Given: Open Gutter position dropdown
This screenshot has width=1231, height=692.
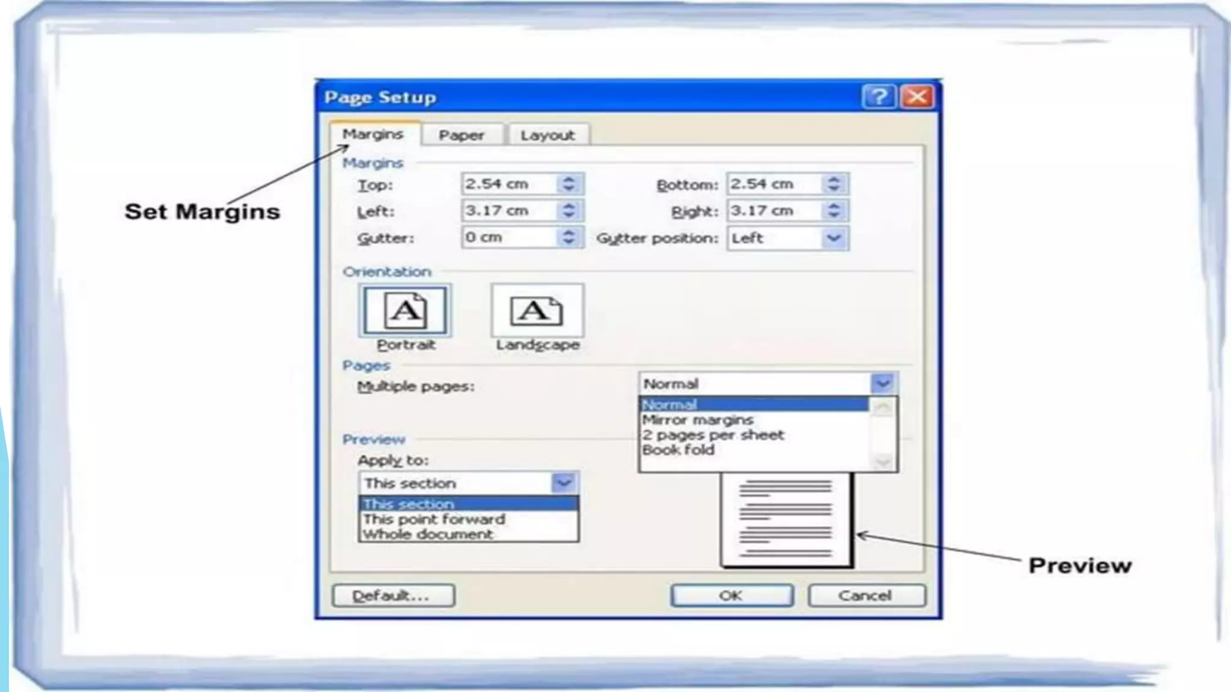Looking at the screenshot, I should click(x=834, y=238).
